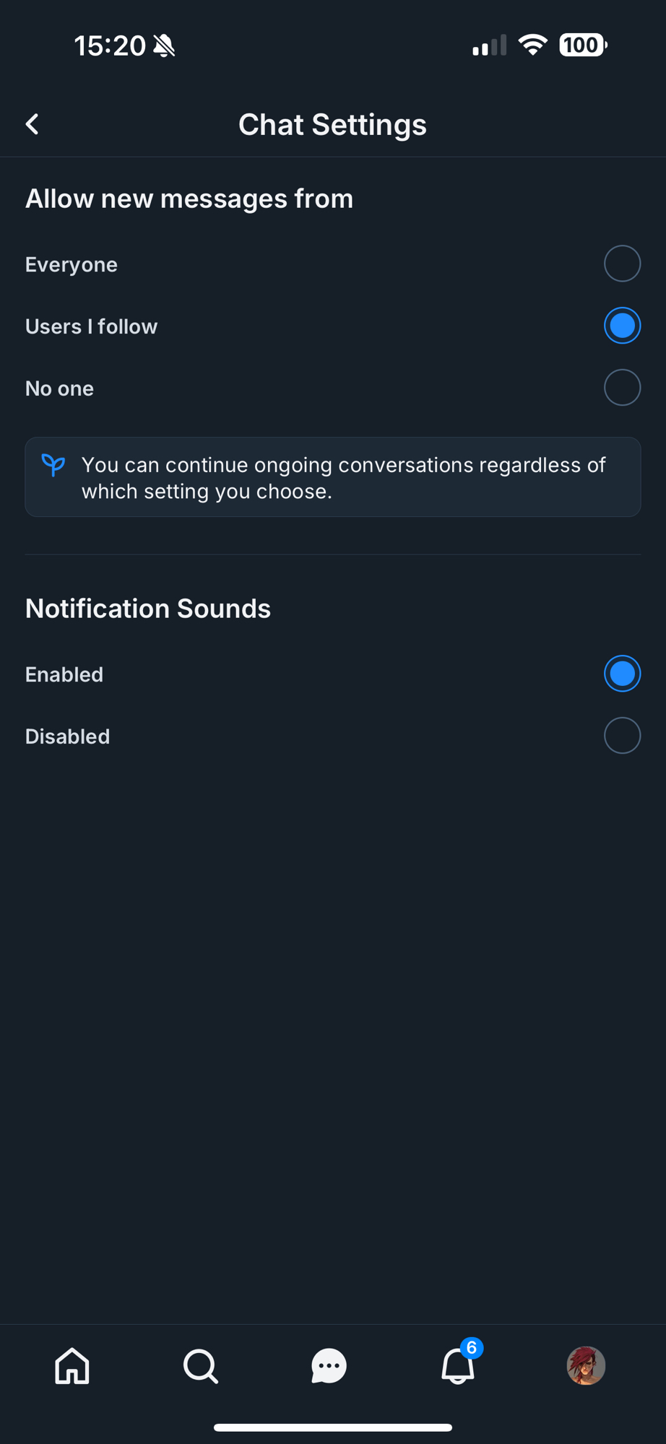
Task: Go back using the back chevron
Action: click(33, 124)
